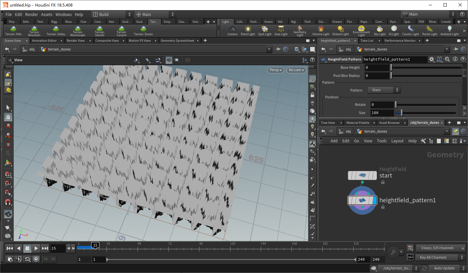Switch to the Geometry Spreadsheet tab
Viewport: 468px width, 273px height.
[177, 41]
